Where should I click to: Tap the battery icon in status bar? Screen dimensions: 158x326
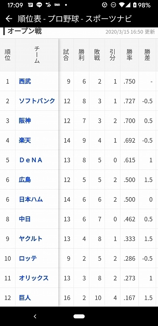click(x=135, y=5)
